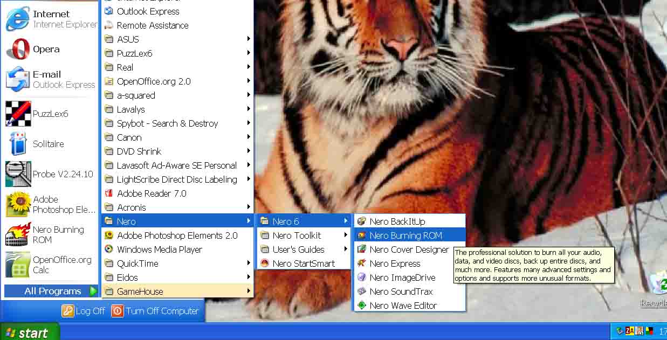The height and width of the screenshot is (340, 667).
Task: Click the All Programs button
Action: pos(52,292)
